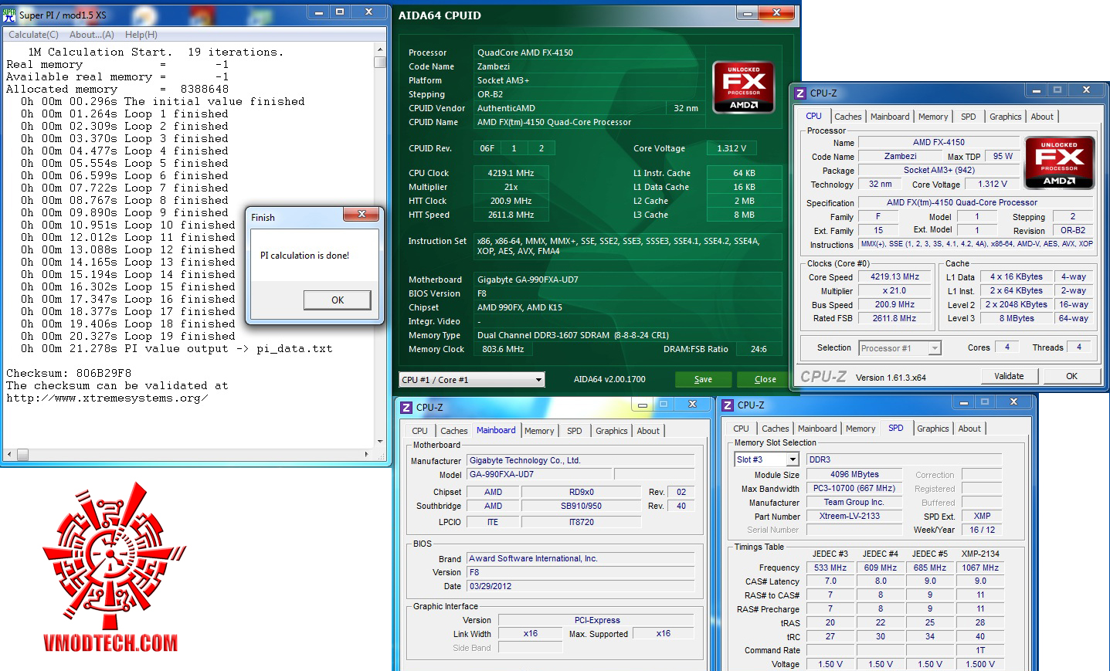Click the '4096 MBytes' Module Size field
The height and width of the screenshot is (671, 1110).
[854, 474]
